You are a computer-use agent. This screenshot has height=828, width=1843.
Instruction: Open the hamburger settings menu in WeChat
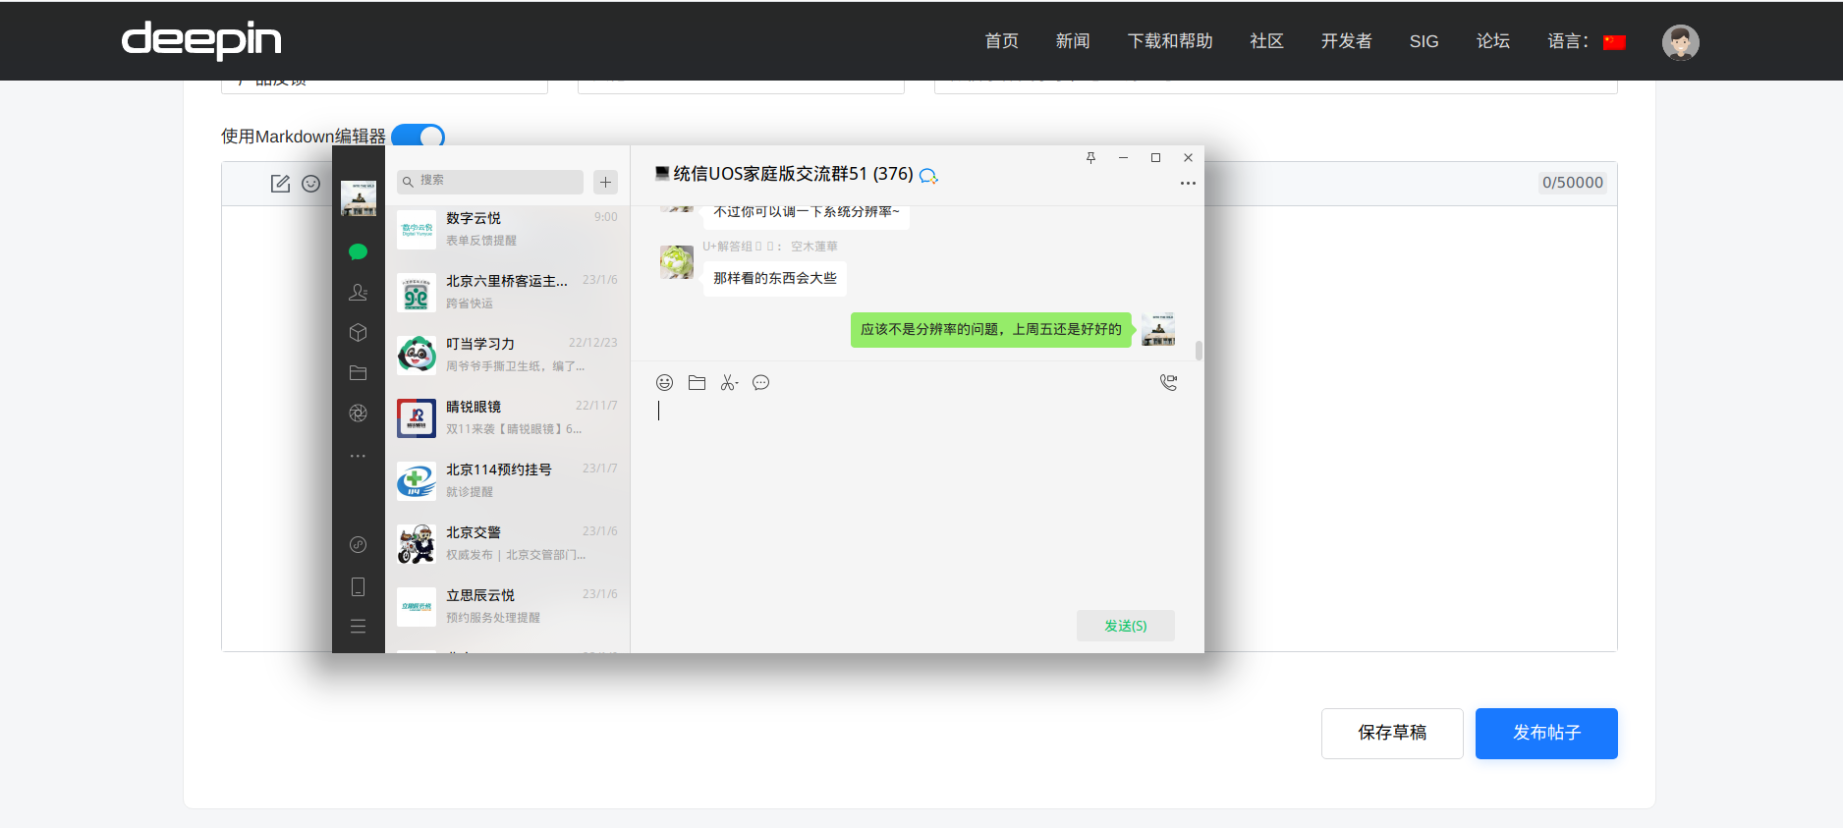(358, 627)
